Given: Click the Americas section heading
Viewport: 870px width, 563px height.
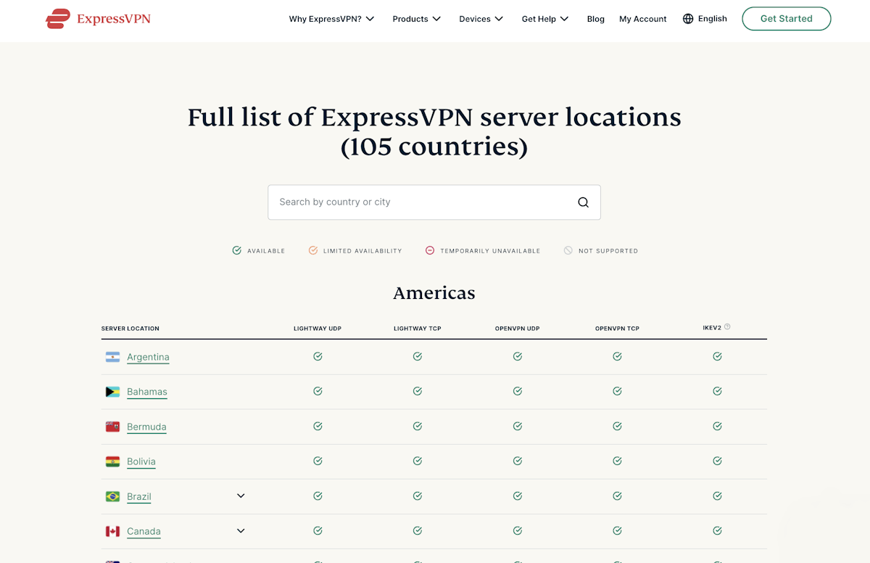Looking at the screenshot, I should point(434,293).
